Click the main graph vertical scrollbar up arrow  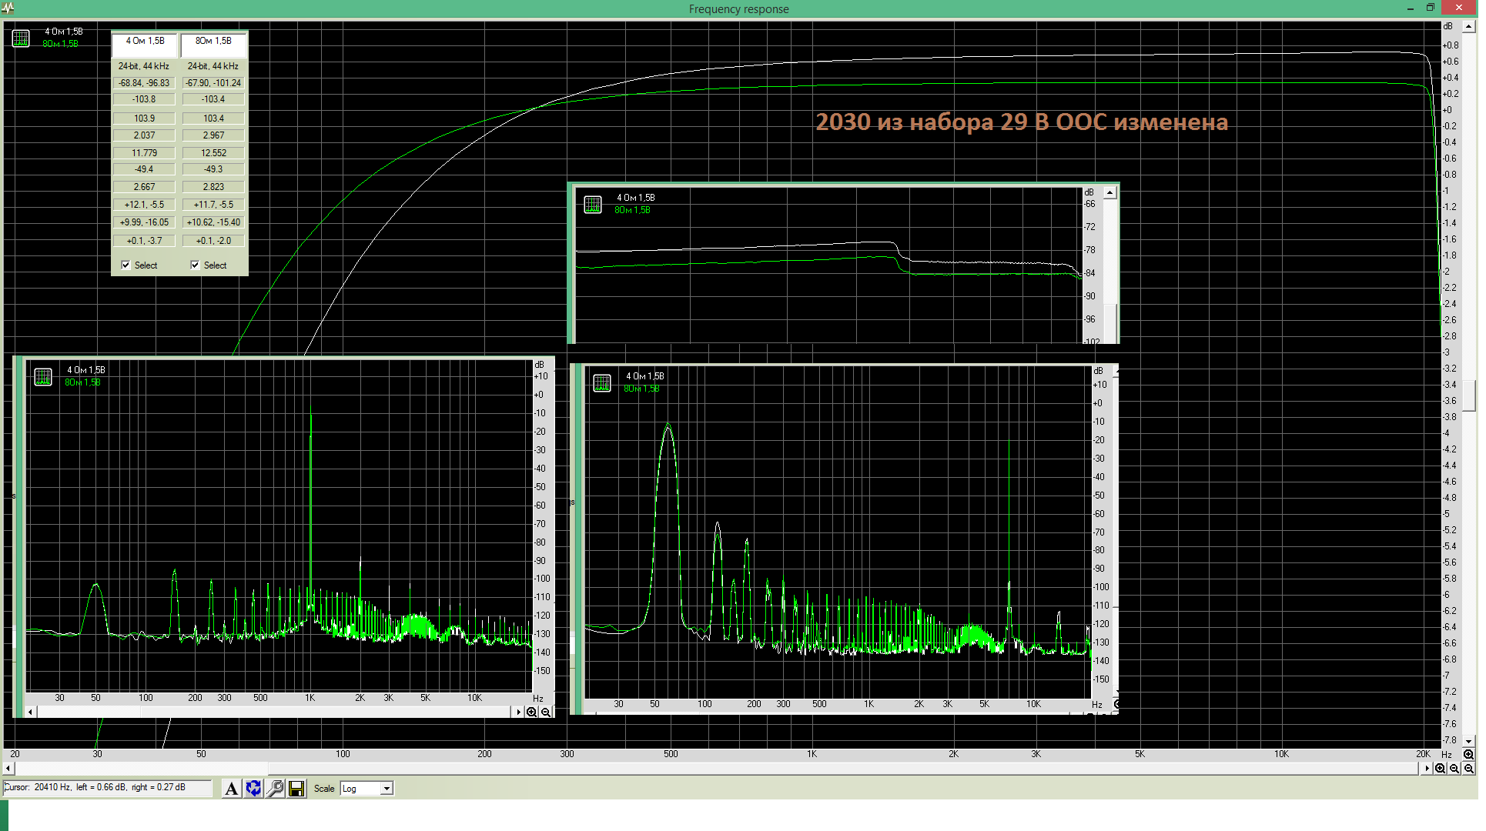1470,27
